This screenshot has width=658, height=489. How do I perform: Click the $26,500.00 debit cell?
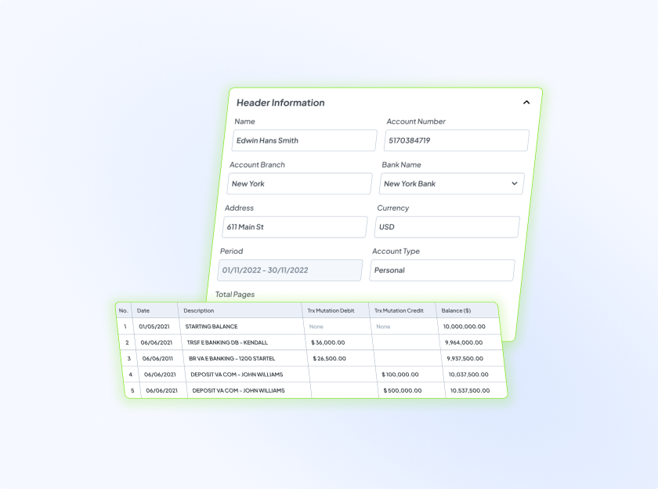(330, 359)
